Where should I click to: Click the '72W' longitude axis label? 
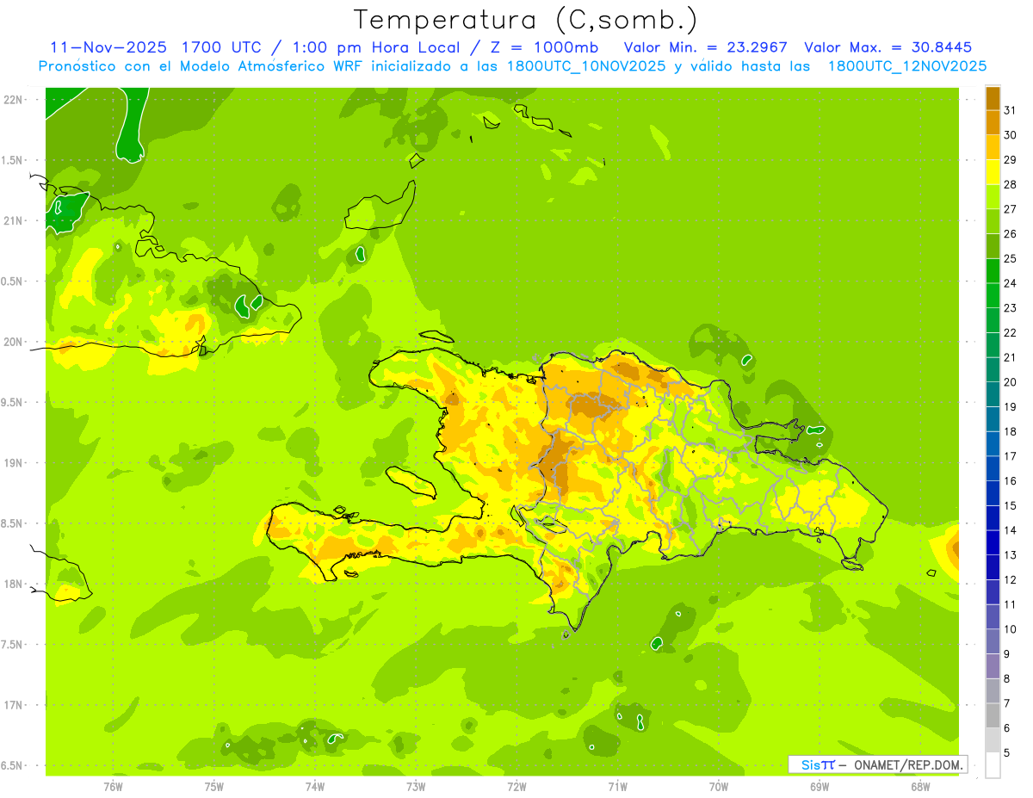click(x=516, y=787)
